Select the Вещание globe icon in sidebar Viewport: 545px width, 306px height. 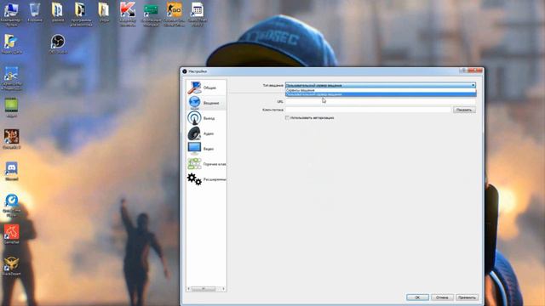(194, 103)
